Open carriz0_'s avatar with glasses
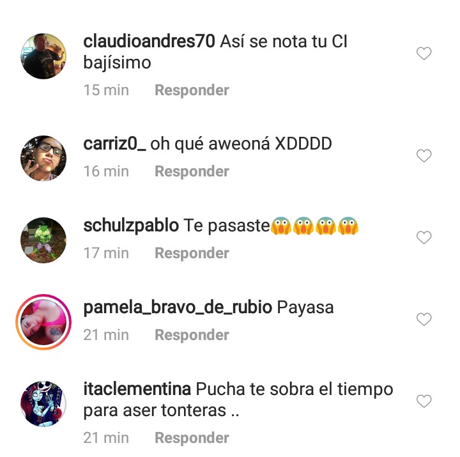Image resolution: width=460 pixels, height=457 pixels. (43, 159)
